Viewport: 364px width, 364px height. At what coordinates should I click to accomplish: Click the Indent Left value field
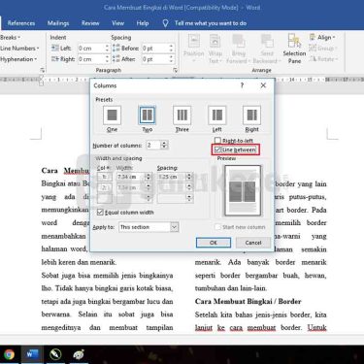pyautogui.click(x=91, y=49)
